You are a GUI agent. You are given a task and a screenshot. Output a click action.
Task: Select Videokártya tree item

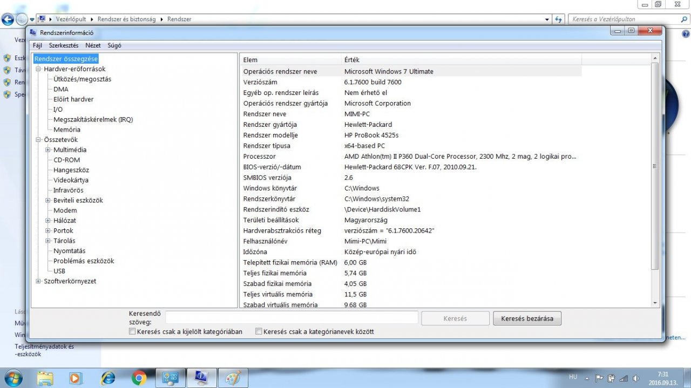(x=71, y=180)
